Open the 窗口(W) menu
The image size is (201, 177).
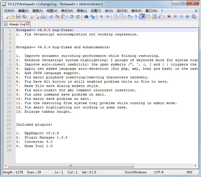coord(151,11)
